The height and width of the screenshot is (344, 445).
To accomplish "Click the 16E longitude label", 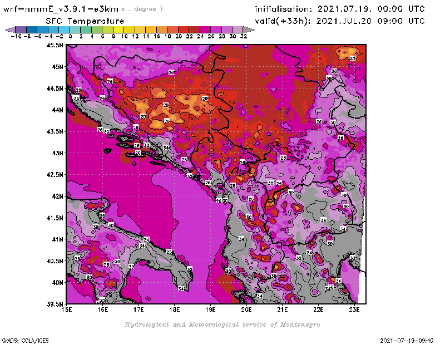I will tap(103, 309).
